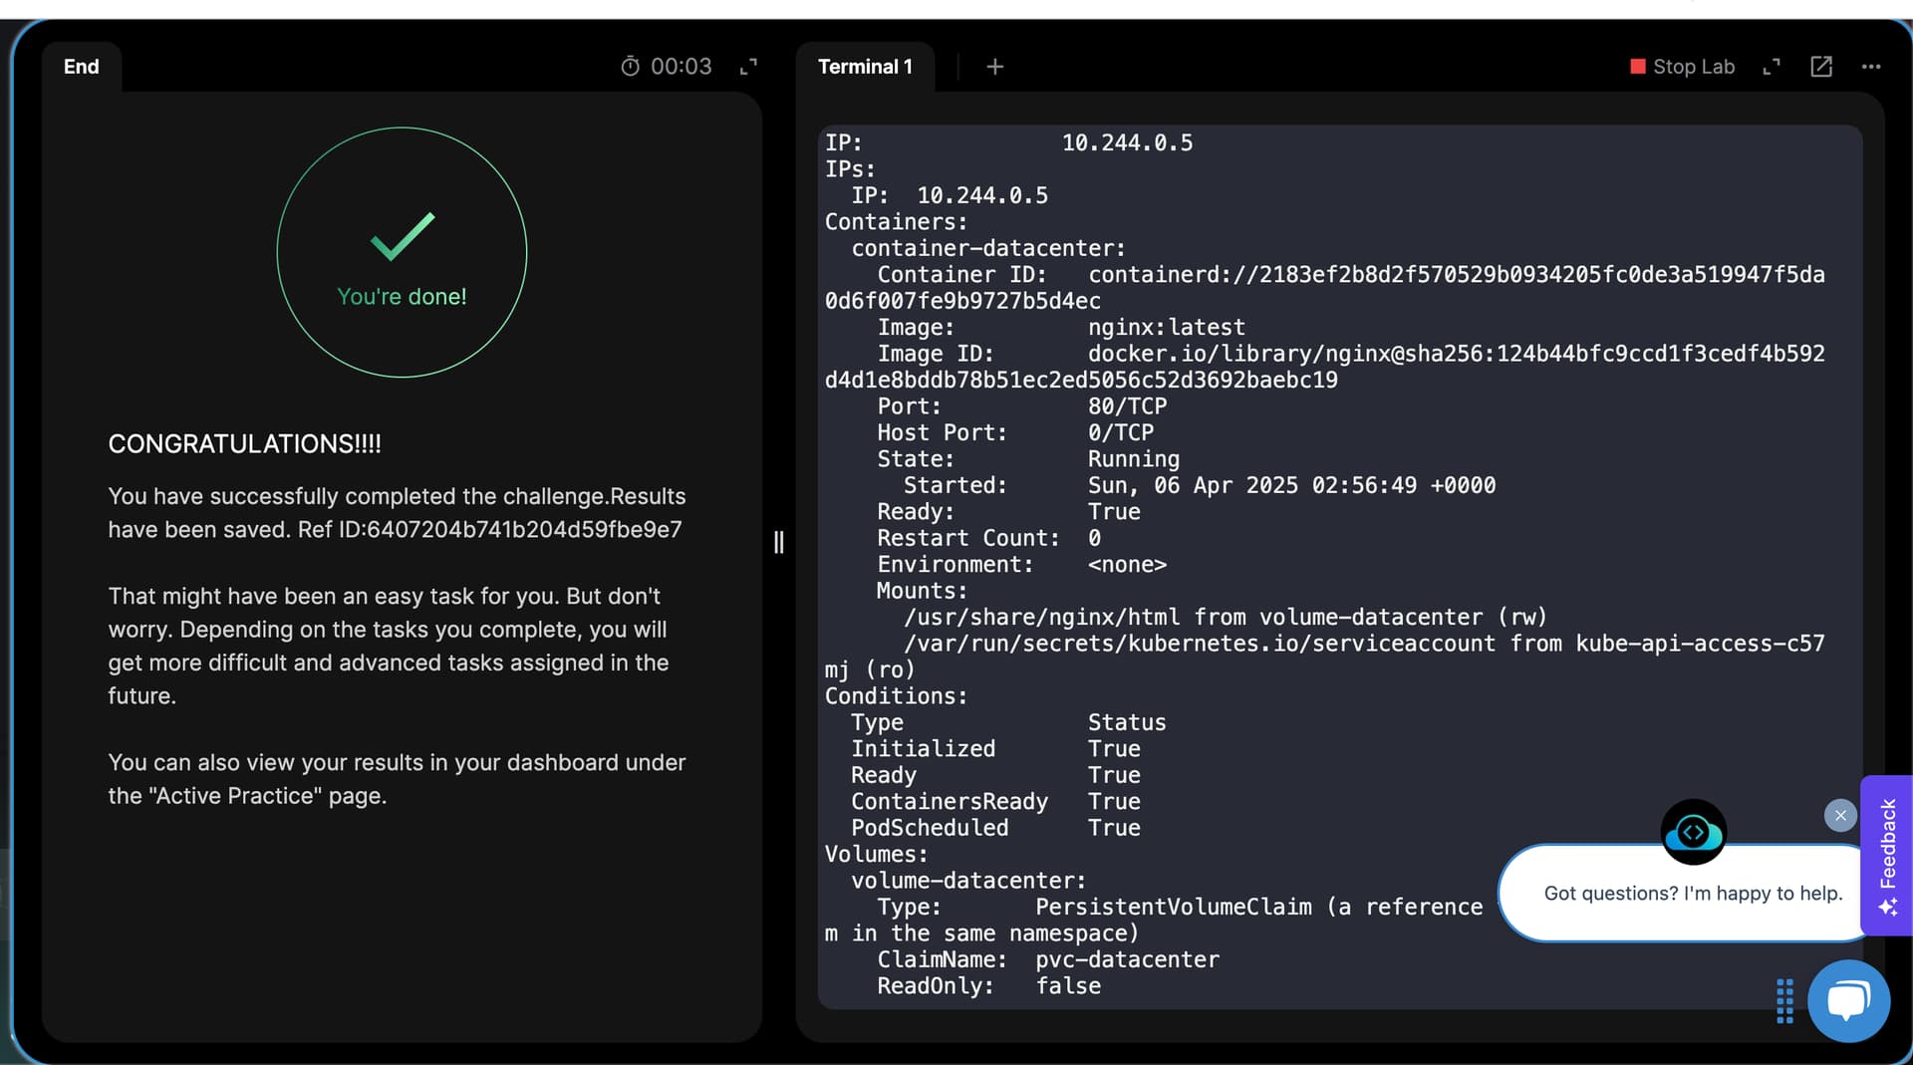Click the "Got questions?" help message
The image size is (1913, 1065).
point(1692,894)
